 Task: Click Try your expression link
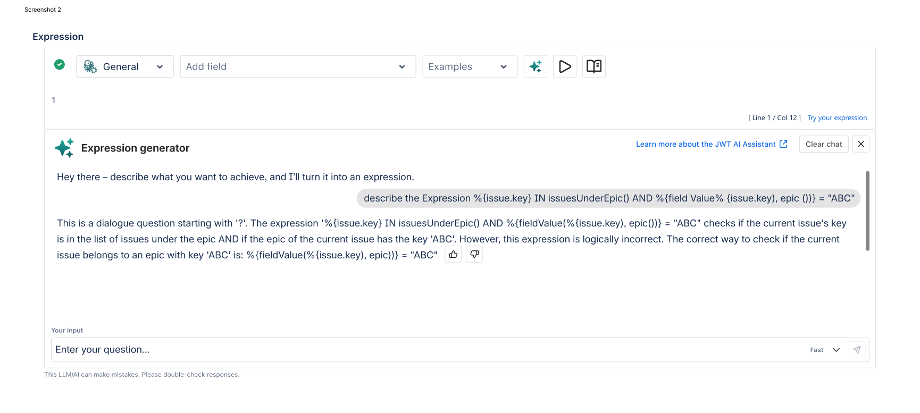(x=837, y=118)
